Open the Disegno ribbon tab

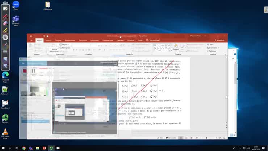click(58, 40)
